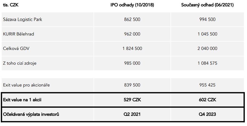Screen dimensions: 247x126
Task: Select the 'Q4 2023' payout cell
Action: coord(208,114)
